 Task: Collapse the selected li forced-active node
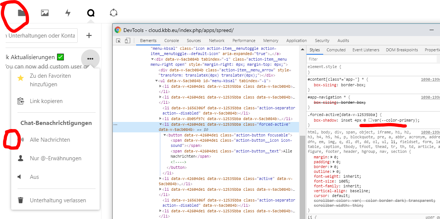(161, 124)
